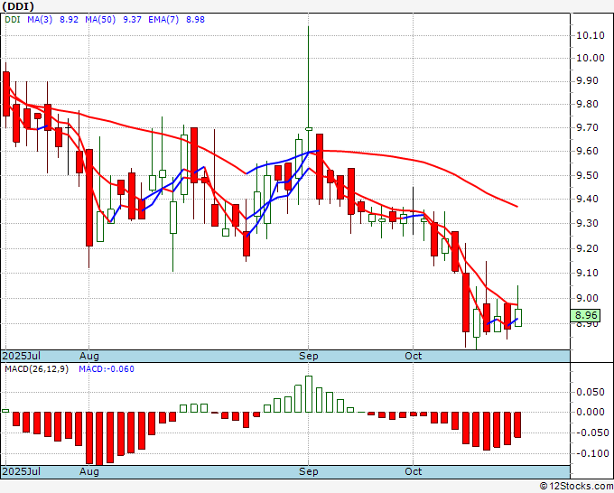Click the -0.050 MACD axis label
614x493 pixels.
(591, 433)
